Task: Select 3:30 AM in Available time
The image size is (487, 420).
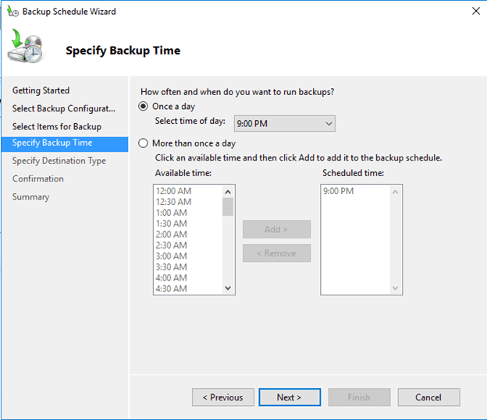Action: click(x=172, y=266)
